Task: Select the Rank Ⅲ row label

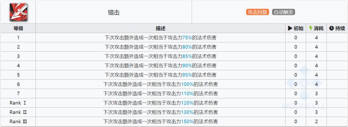Action: click(18, 122)
